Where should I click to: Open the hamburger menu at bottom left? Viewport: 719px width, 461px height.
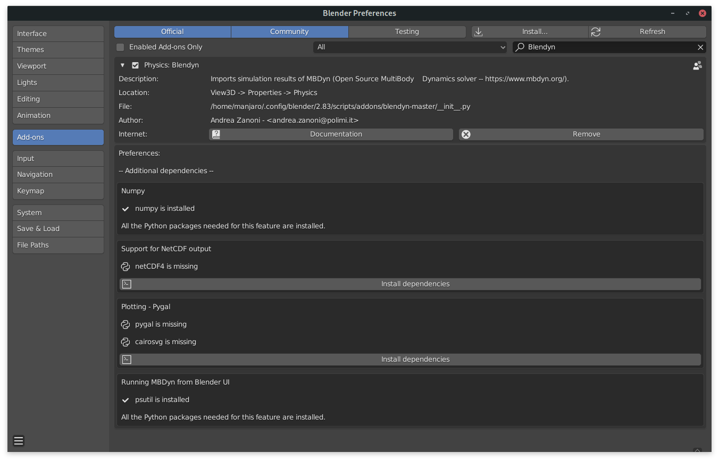tap(19, 441)
